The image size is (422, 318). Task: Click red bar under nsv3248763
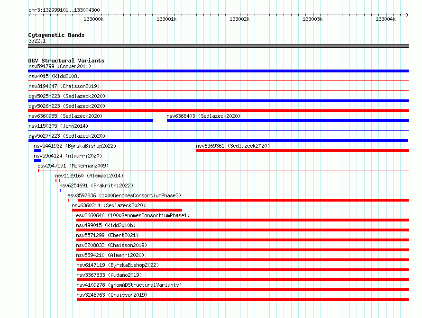tap(243, 300)
